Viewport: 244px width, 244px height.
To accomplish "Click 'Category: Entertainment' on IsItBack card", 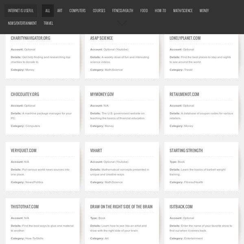I will point(186,238).
